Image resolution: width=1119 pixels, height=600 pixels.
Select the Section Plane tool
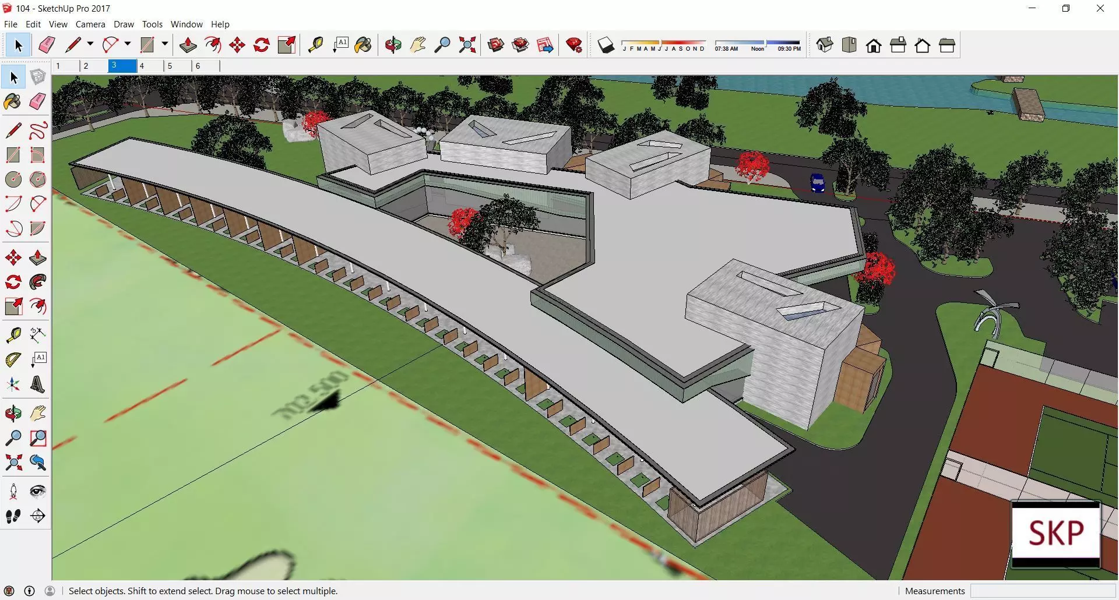[x=38, y=516]
